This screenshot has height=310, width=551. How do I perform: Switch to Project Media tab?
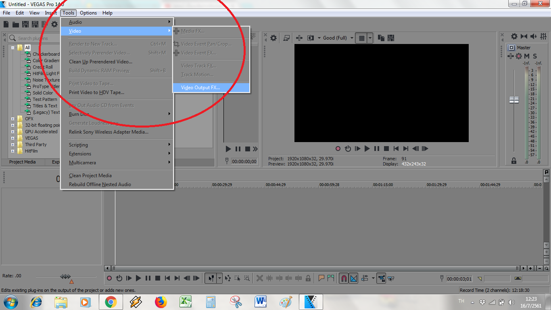23,162
